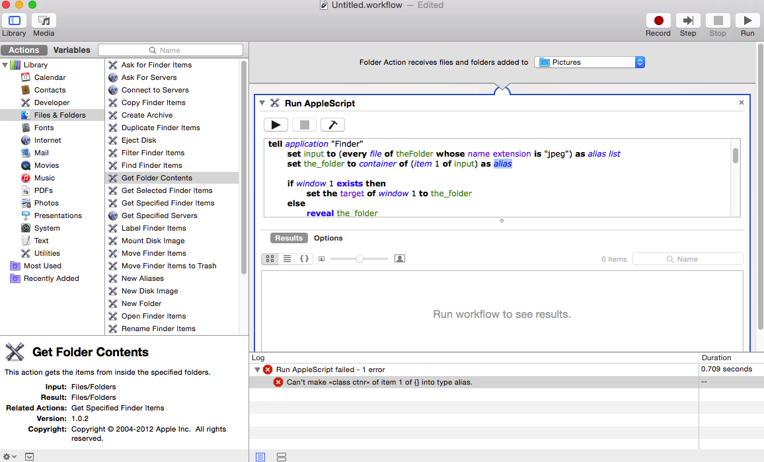
Task: Compile script with hammer icon
Action: click(x=333, y=125)
